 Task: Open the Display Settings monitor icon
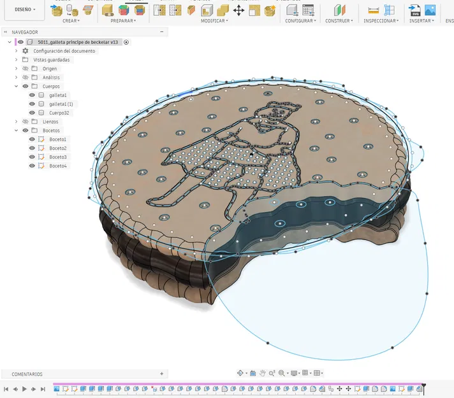293,373
